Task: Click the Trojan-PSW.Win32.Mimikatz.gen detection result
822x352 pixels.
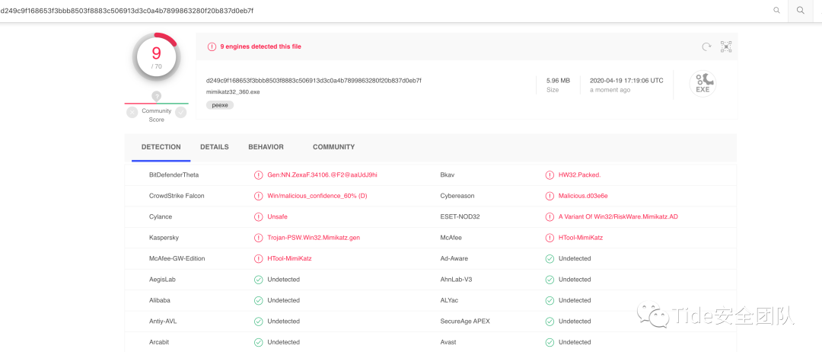Action: tap(314, 238)
